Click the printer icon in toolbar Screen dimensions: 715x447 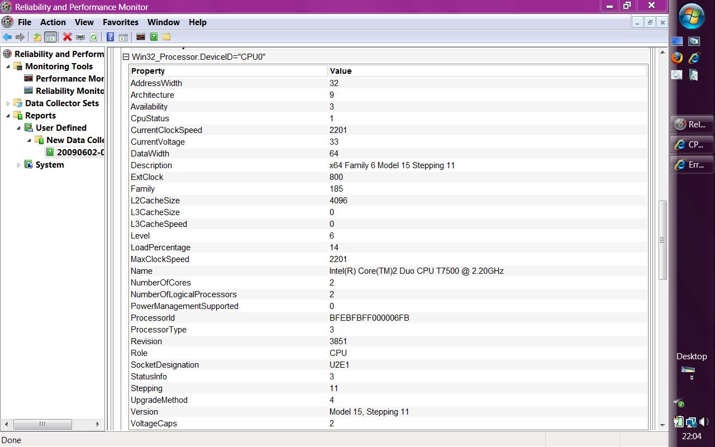[80, 37]
